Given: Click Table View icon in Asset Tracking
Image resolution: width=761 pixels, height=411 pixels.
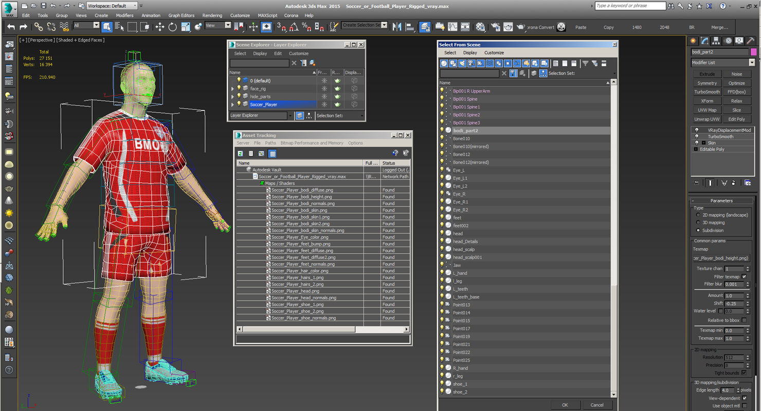Looking at the screenshot, I should (x=273, y=154).
